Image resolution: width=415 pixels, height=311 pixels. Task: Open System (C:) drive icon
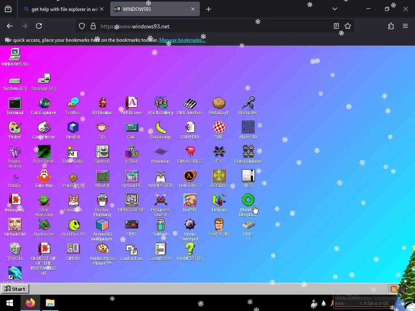[x=15, y=83]
